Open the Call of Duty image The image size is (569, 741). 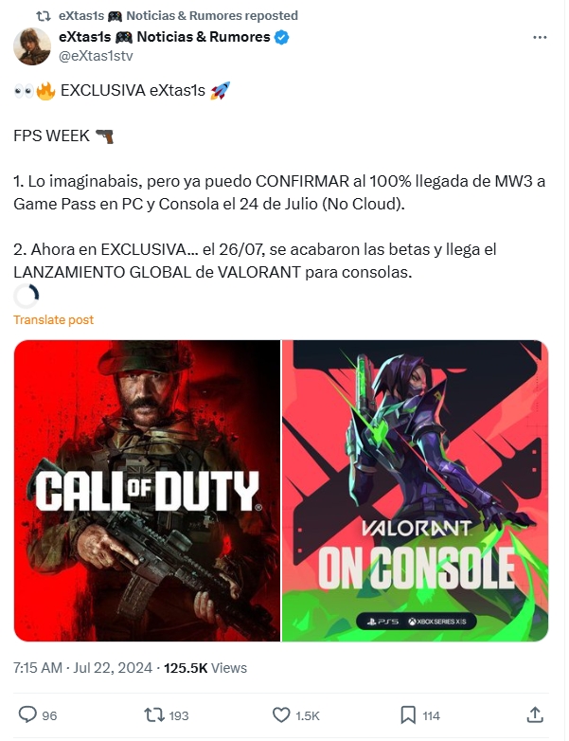[147, 491]
